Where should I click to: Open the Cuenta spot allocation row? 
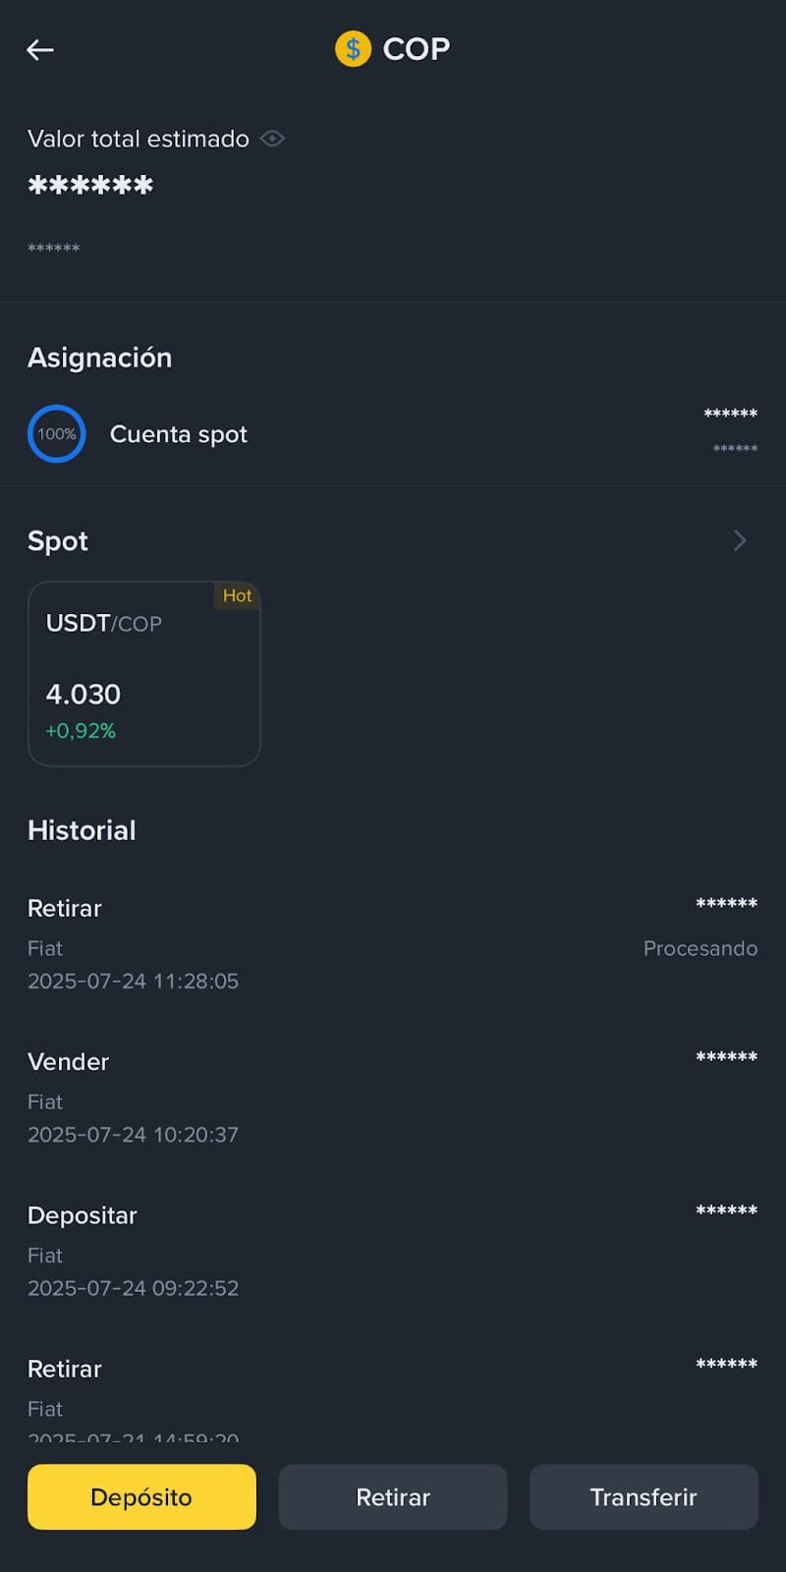click(393, 433)
